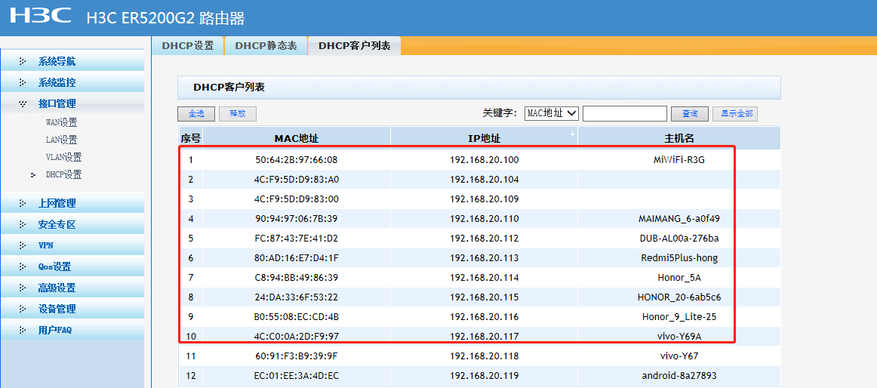Select the android-8a27893 hostname
This screenshot has height=388, width=877.
tap(679, 376)
